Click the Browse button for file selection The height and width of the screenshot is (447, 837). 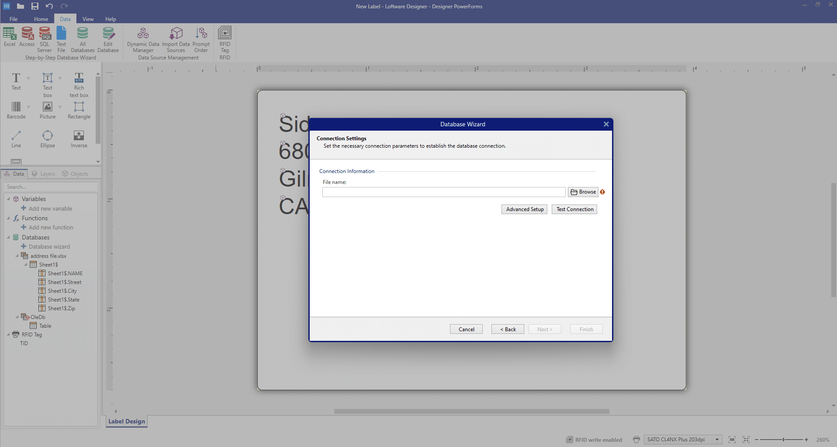tap(583, 192)
